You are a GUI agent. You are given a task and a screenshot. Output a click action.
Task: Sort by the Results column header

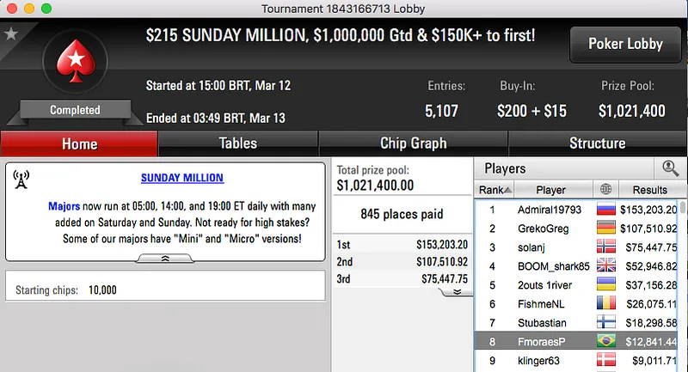tap(649, 189)
